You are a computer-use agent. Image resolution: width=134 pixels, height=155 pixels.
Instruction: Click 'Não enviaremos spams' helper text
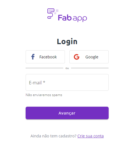(44, 95)
